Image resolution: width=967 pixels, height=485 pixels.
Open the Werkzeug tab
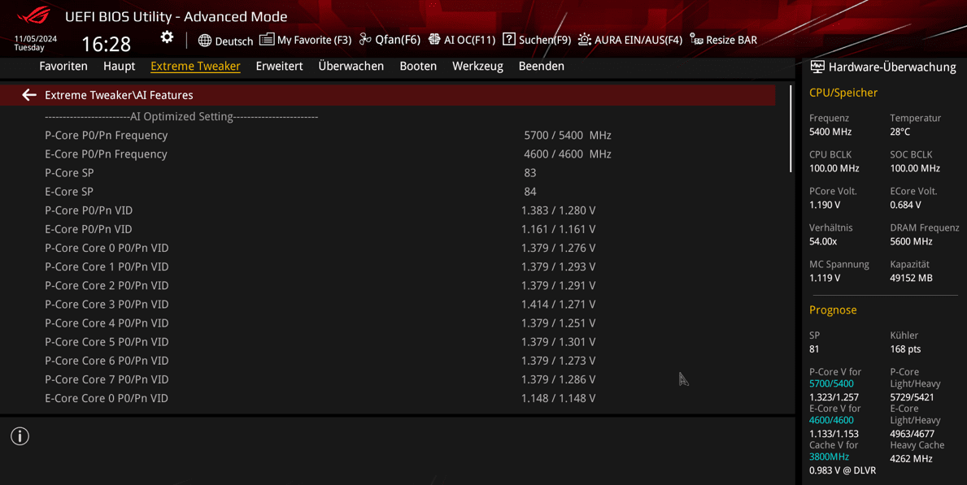pyautogui.click(x=477, y=66)
